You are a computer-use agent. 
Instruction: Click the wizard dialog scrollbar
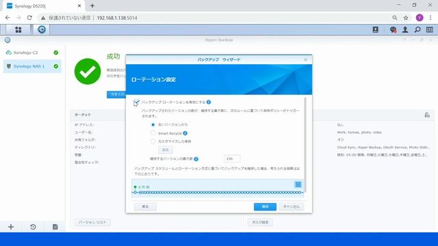(305, 145)
